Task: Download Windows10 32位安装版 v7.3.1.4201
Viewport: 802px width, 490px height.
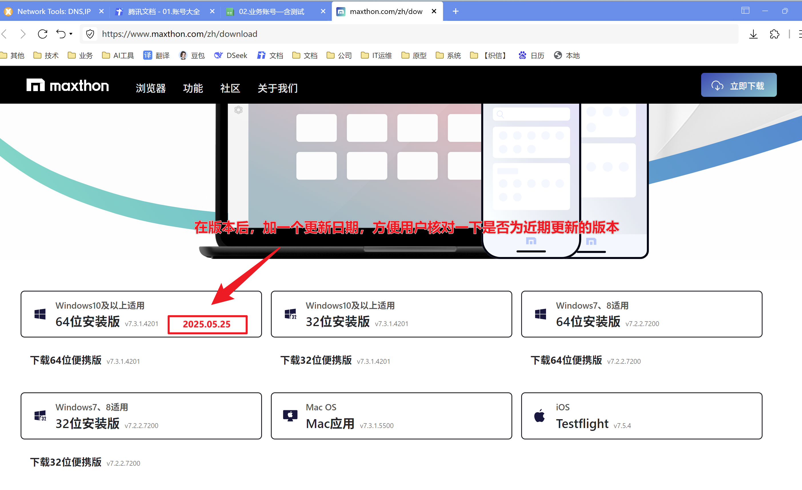Action: 391,314
